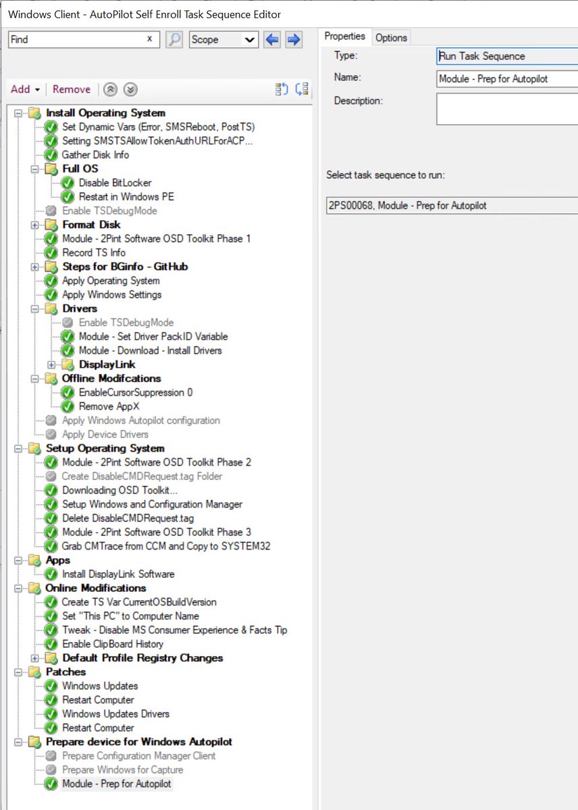Collapse the Prepare device for Windows Autopilot group
The height and width of the screenshot is (810, 578).
(x=18, y=742)
